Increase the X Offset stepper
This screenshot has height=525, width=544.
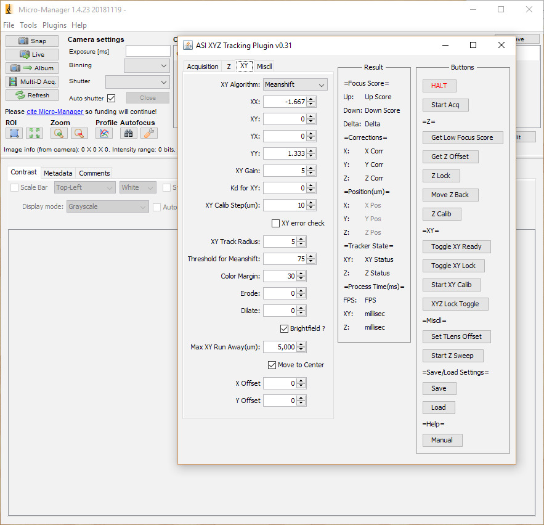301,381
